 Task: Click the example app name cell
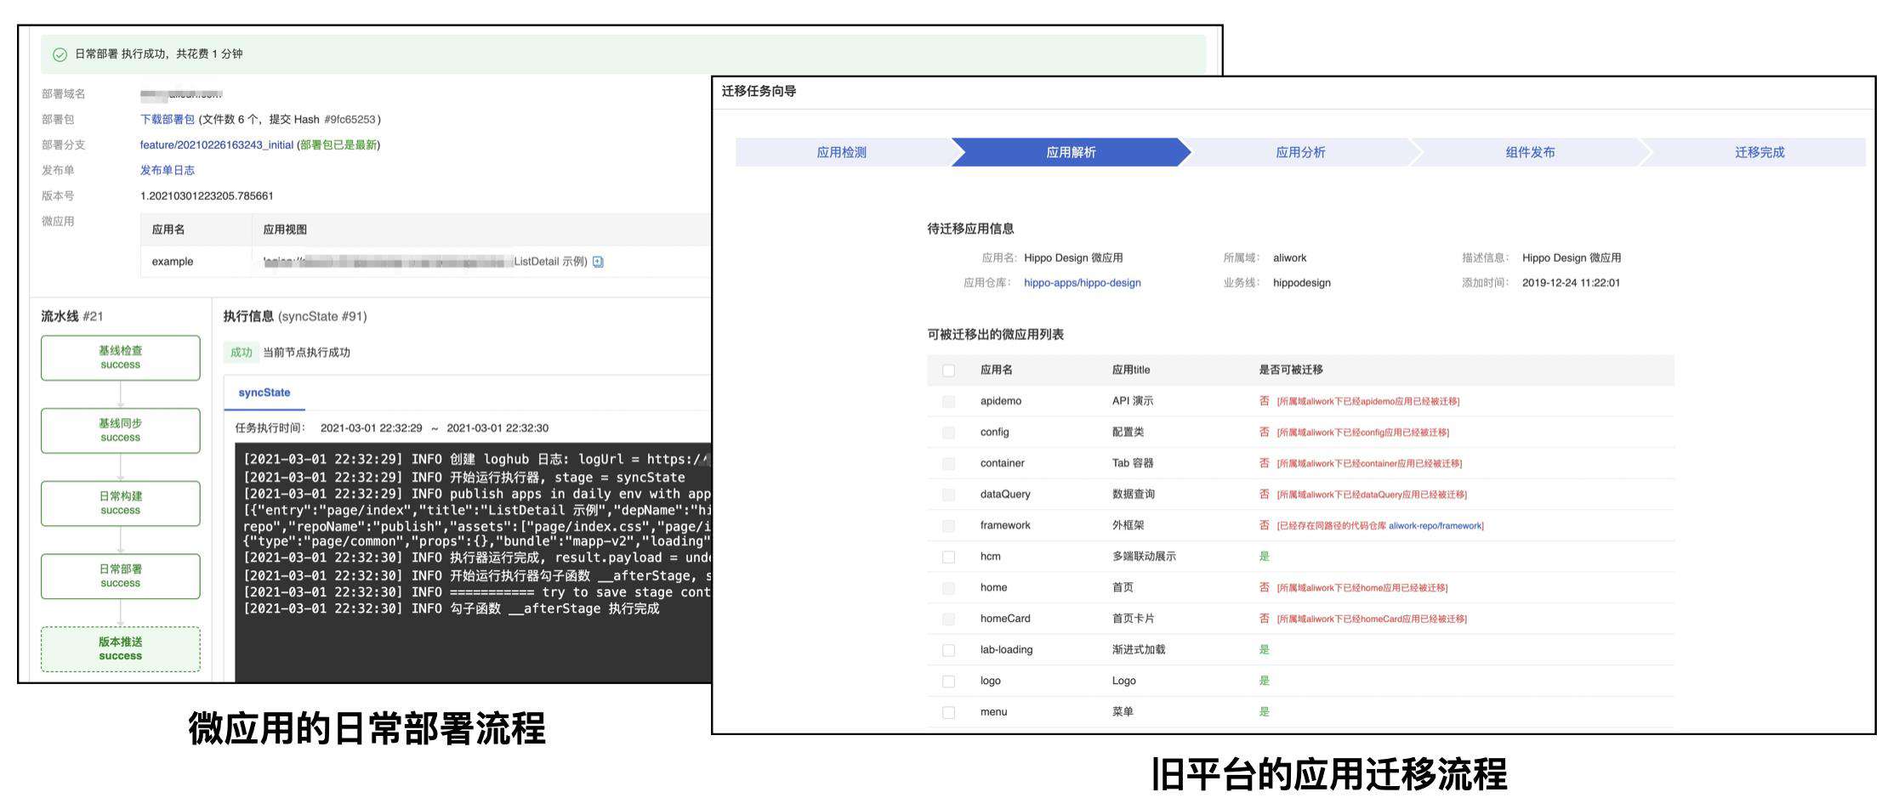coord(173,262)
